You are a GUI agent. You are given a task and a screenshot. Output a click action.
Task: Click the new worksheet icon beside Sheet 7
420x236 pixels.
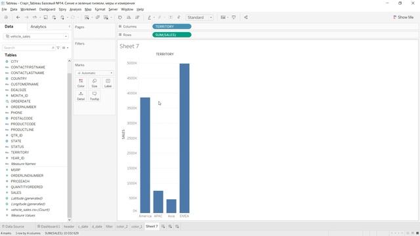(163, 227)
